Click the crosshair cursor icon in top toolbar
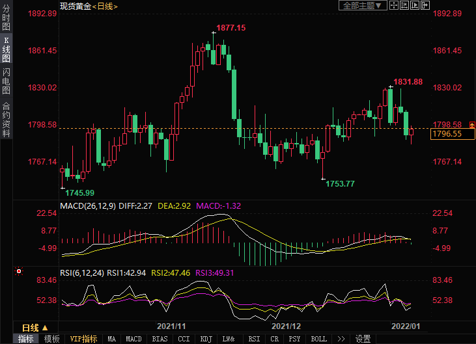This screenshot has height=344, width=476. (394, 5)
